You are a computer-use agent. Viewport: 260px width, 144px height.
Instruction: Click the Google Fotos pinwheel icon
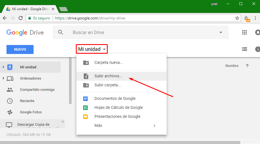click(10, 112)
